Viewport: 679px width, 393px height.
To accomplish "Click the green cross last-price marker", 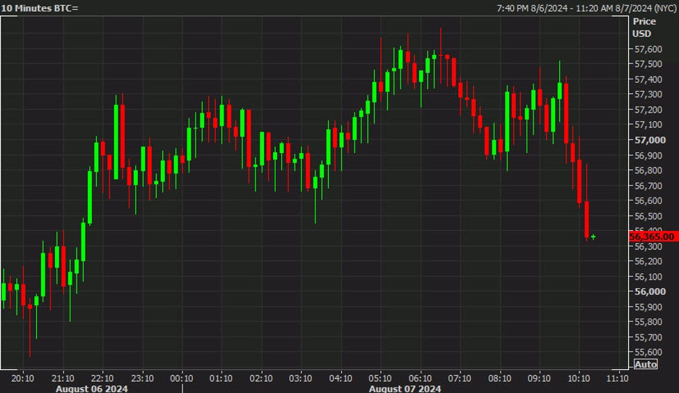I will tap(593, 237).
